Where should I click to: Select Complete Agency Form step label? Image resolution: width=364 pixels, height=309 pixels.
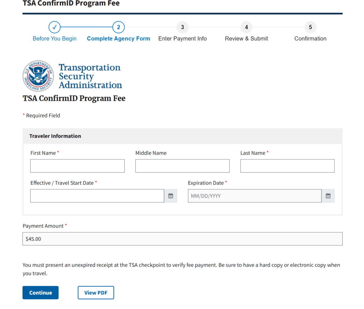coord(118,38)
